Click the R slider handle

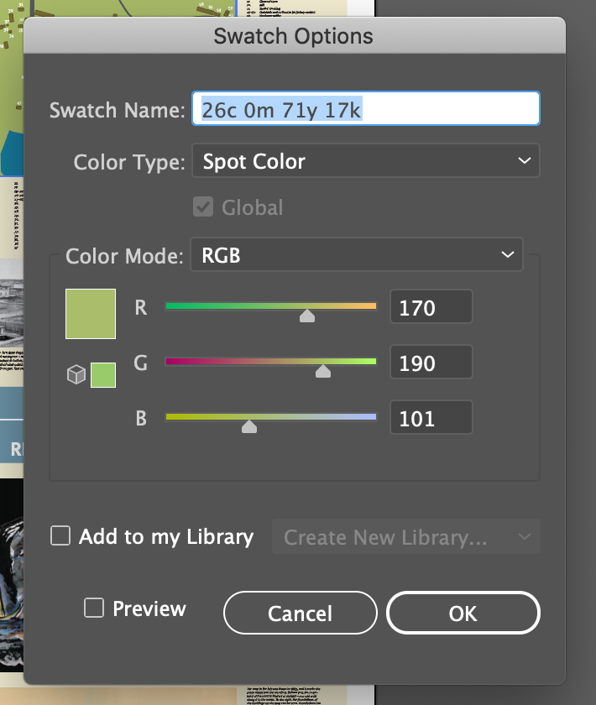pyautogui.click(x=307, y=316)
